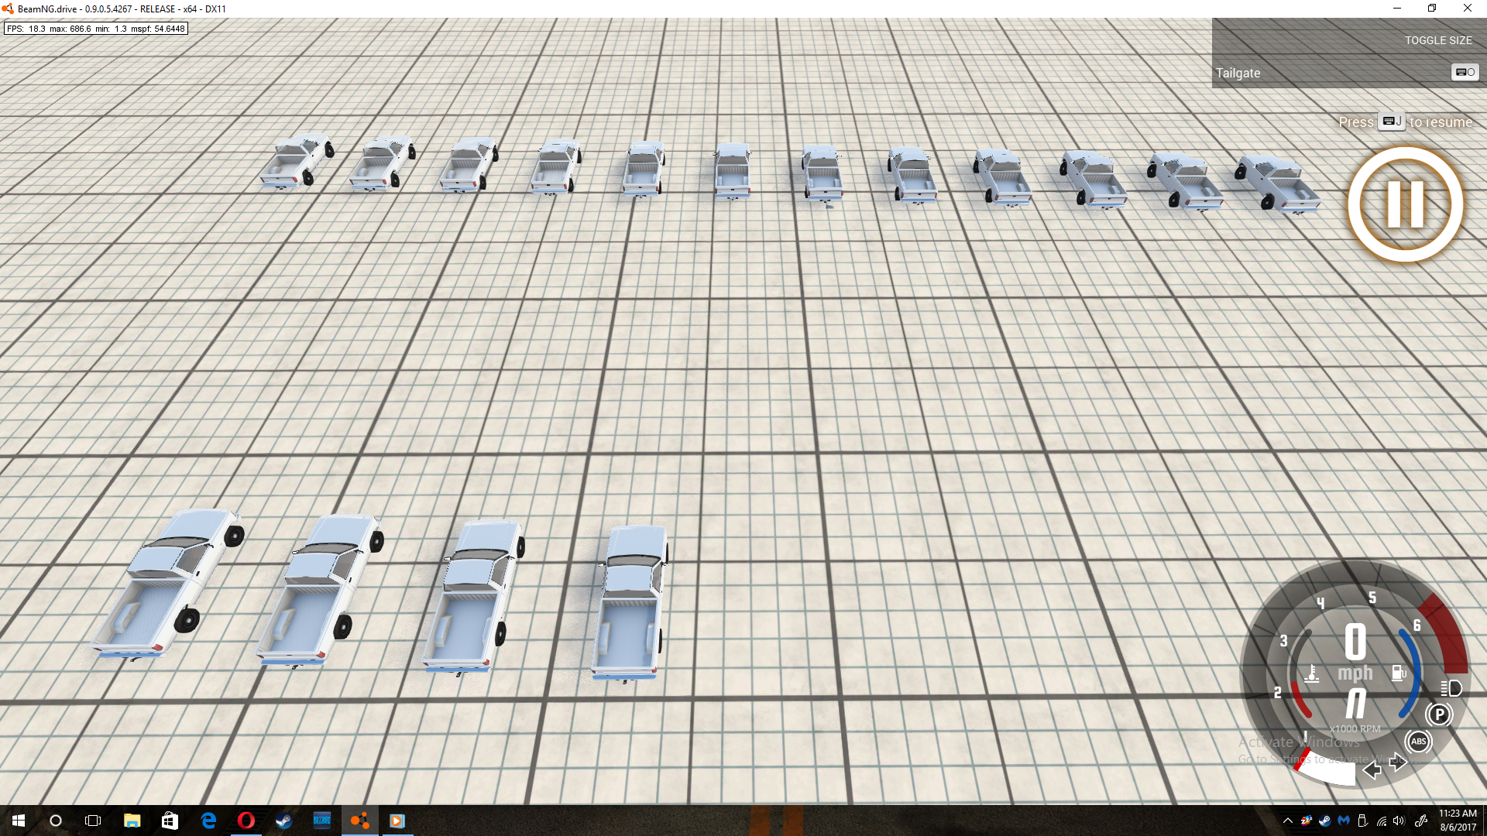Click the J key icon to resume
Screen dimensions: 1487x836
1392,122
